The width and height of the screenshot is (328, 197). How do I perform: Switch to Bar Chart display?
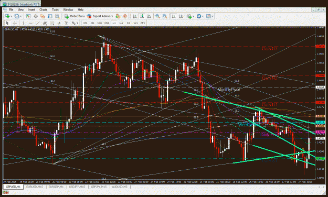(135, 16)
